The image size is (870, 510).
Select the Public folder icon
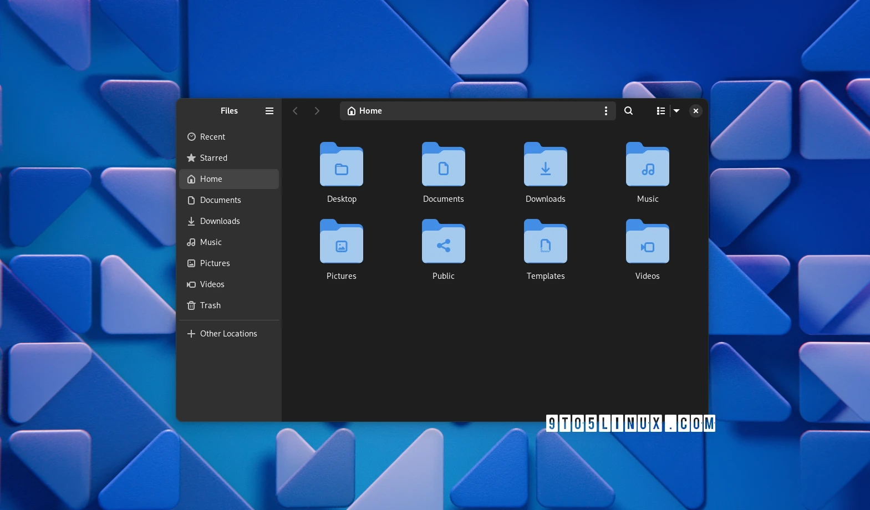point(444,242)
